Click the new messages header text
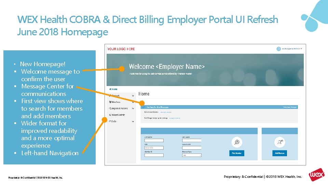 click(x=158, y=107)
